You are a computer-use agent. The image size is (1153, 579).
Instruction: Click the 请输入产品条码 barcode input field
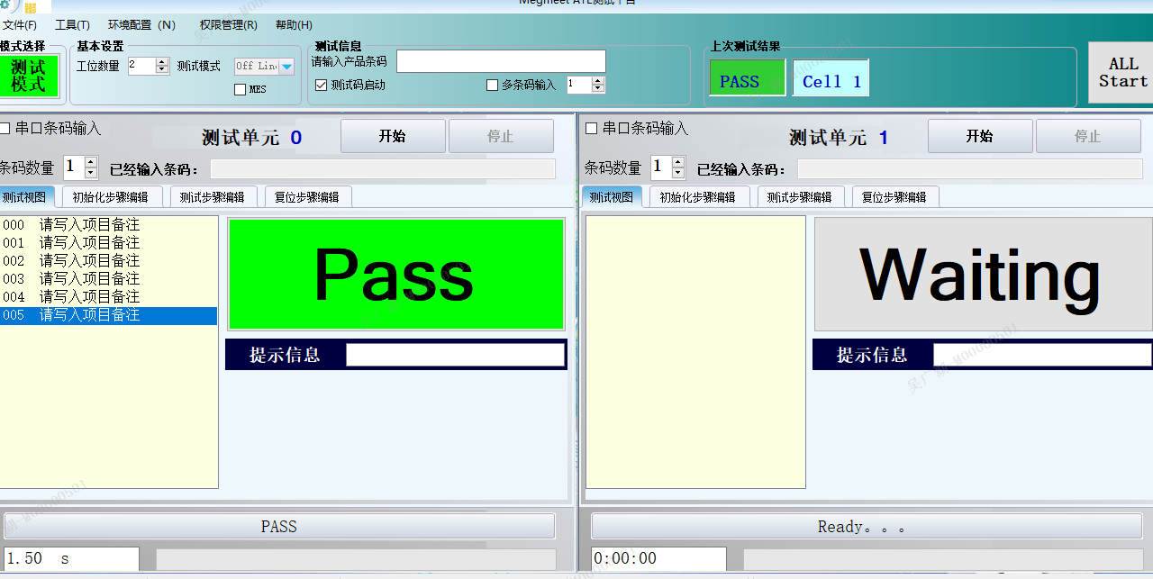(x=501, y=61)
